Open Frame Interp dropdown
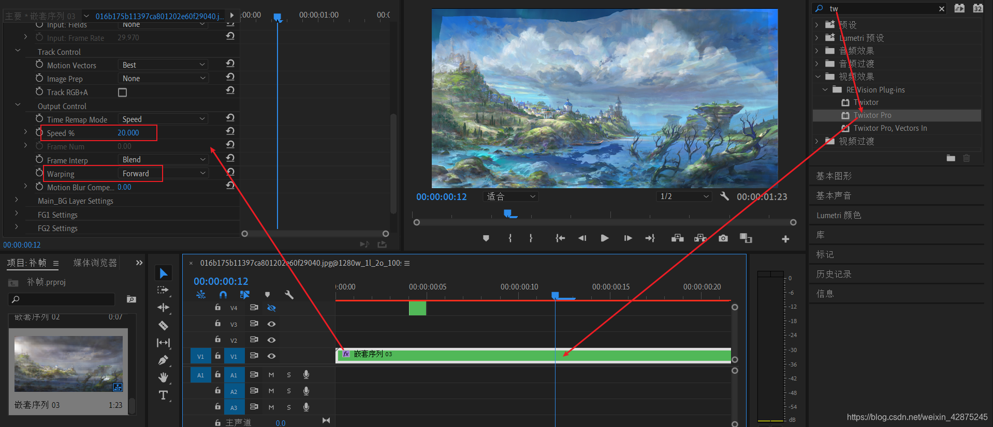The width and height of the screenshot is (993, 427). [x=163, y=159]
